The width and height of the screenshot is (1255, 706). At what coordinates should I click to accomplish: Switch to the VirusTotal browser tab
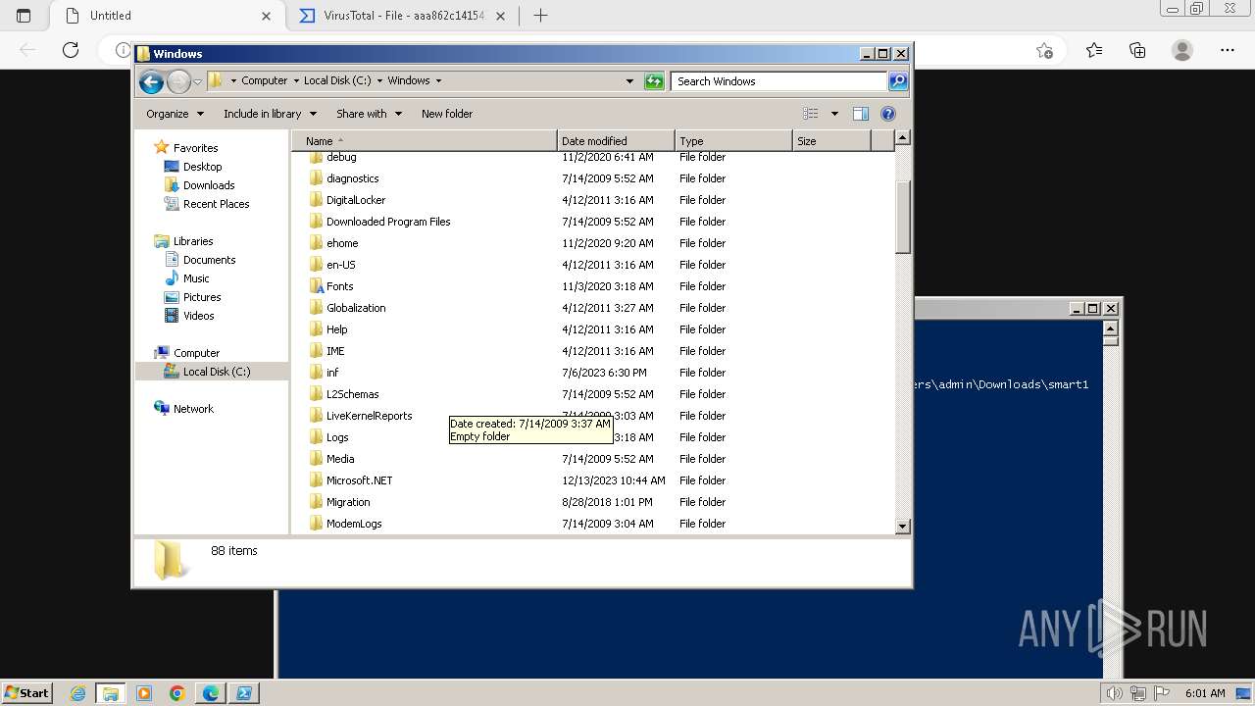point(402,16)
